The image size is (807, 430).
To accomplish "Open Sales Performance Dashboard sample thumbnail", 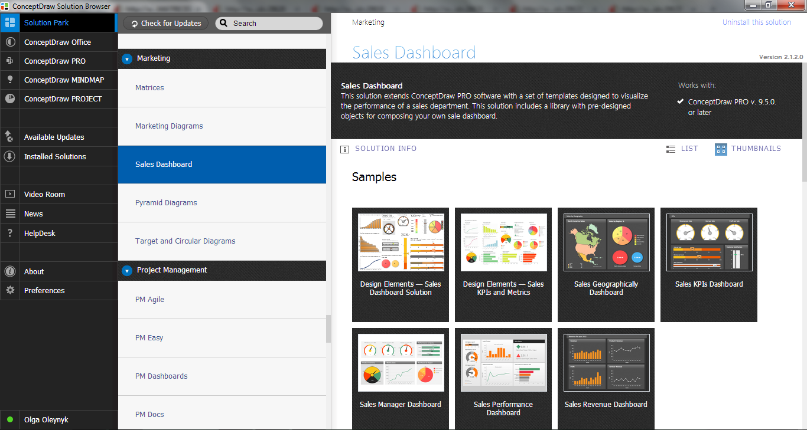I will [x=503, y=379].
